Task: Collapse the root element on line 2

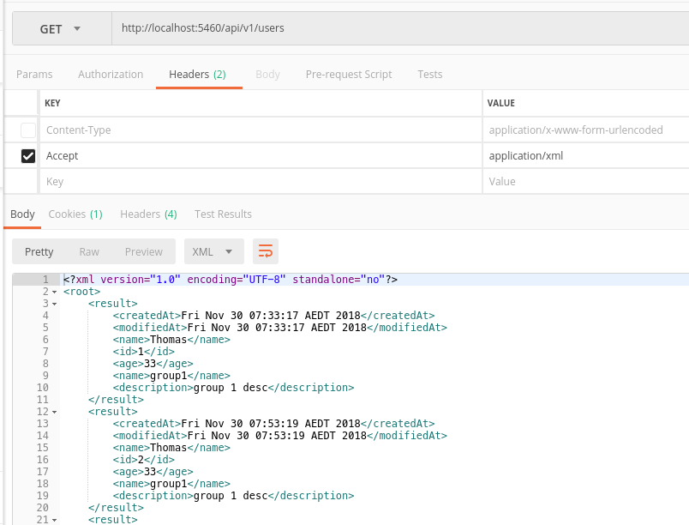Action: point(54,292)
